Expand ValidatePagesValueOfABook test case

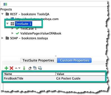pos(12,33)
